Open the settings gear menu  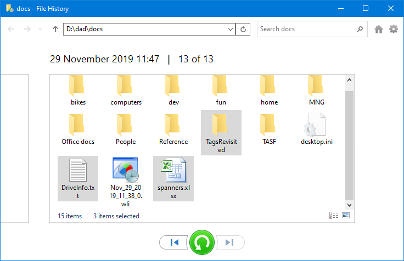click(x=394, y=30)
